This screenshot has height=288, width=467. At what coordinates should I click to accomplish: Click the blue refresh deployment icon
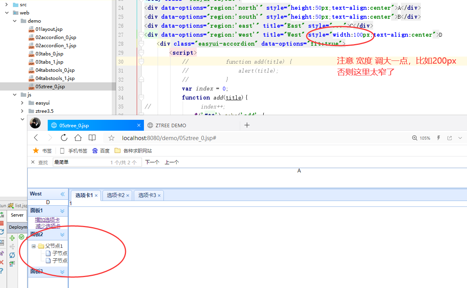[x=12, y=255]
